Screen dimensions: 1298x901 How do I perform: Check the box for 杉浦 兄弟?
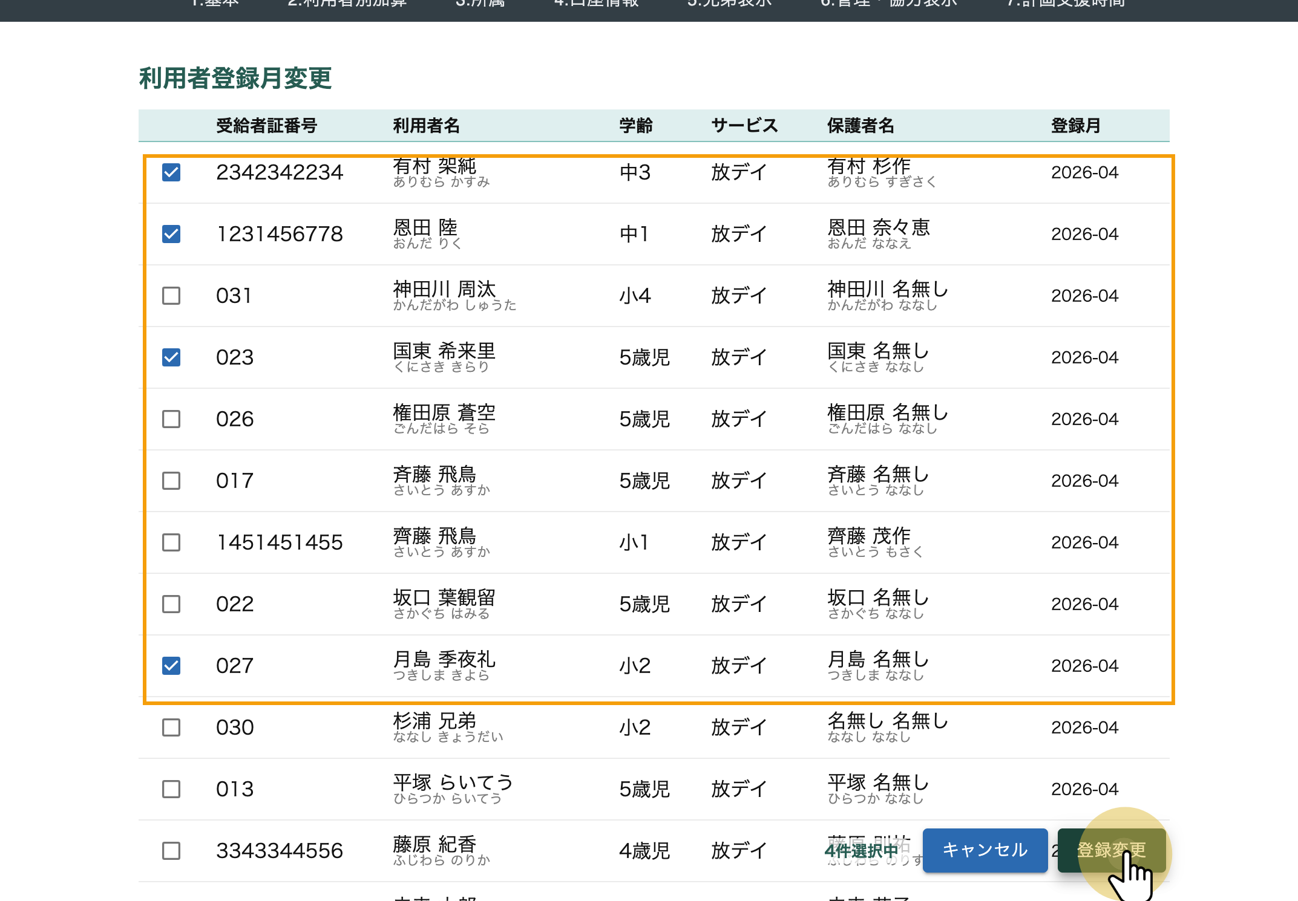pyautogui.click(x=171, y=727)
